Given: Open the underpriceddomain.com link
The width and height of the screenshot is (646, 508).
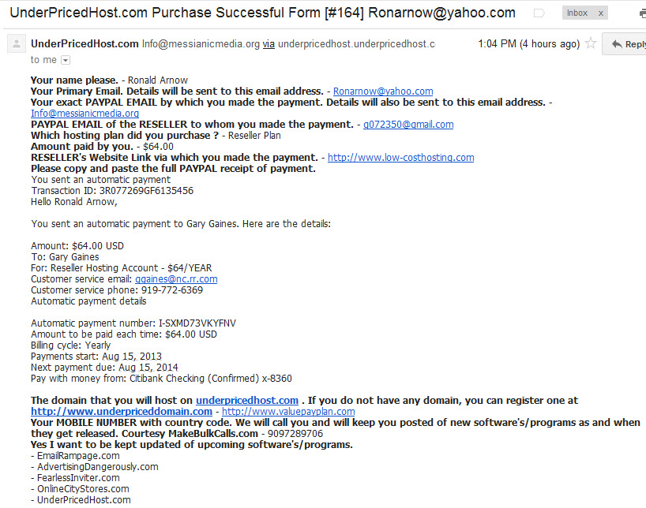Looking at the screenshot, I should (122, 411).
